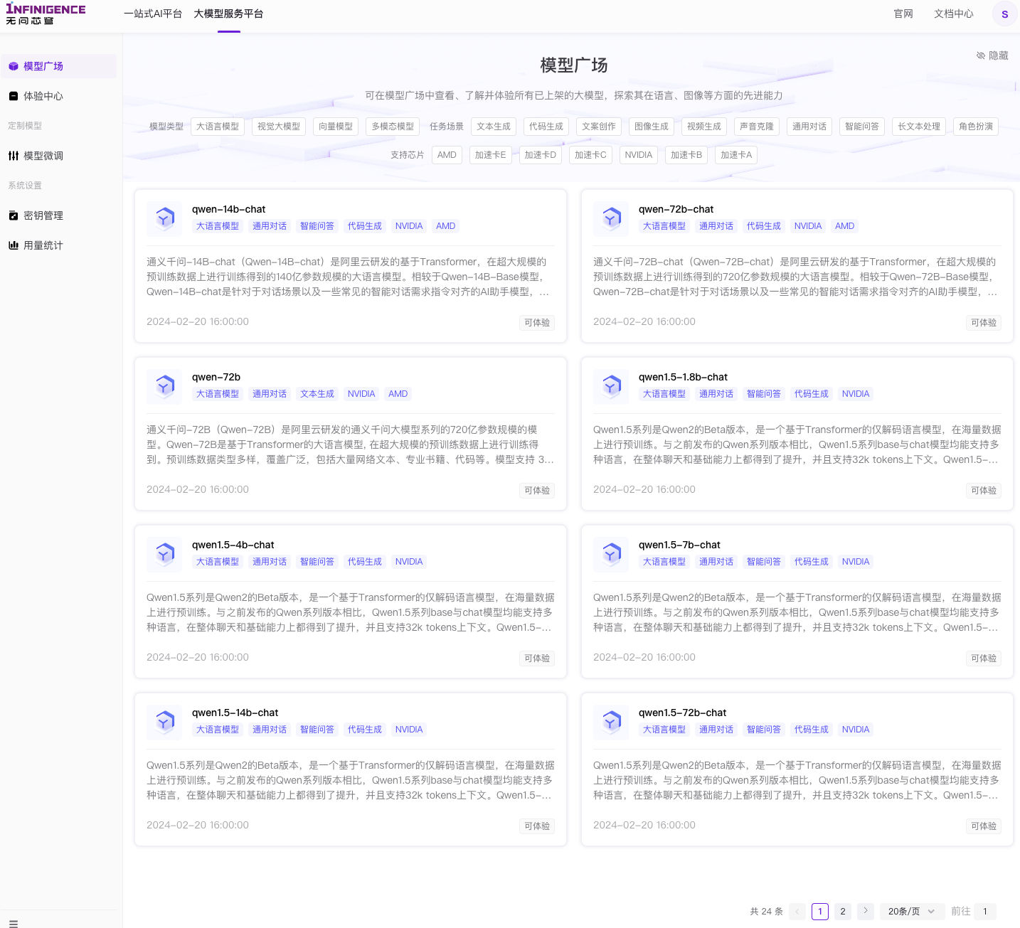Click the qwen1.5-7b-chat model icon

point(612,554)
